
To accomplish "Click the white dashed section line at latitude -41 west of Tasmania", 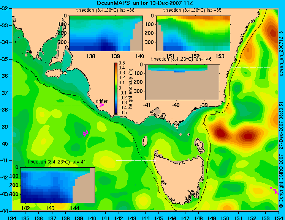I will [136, 160].
